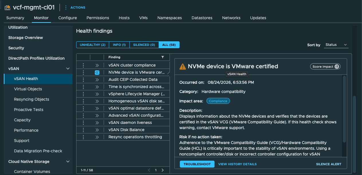
Task: Open row menu for Advanced vSAN configuration finding
Action: coord(83,115)
